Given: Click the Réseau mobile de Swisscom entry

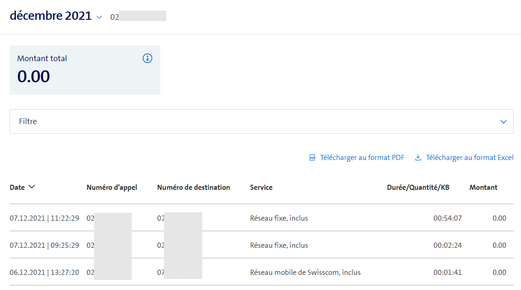Looking at the screenshot, I should click(305, 273).
